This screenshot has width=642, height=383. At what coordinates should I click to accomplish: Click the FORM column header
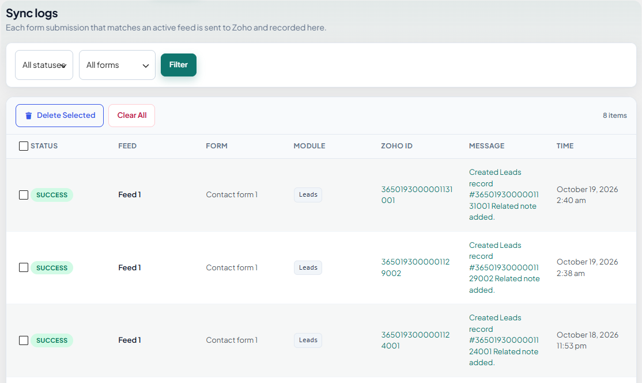[x=217, y=146]
